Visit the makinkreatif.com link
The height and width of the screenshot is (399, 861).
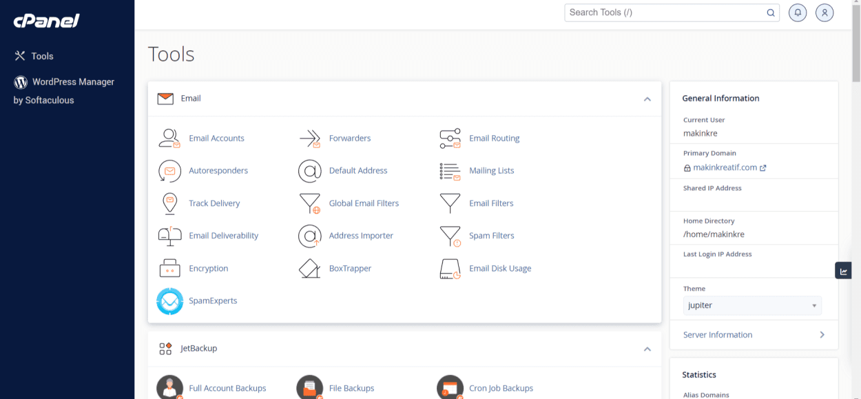tap(725, 167)
